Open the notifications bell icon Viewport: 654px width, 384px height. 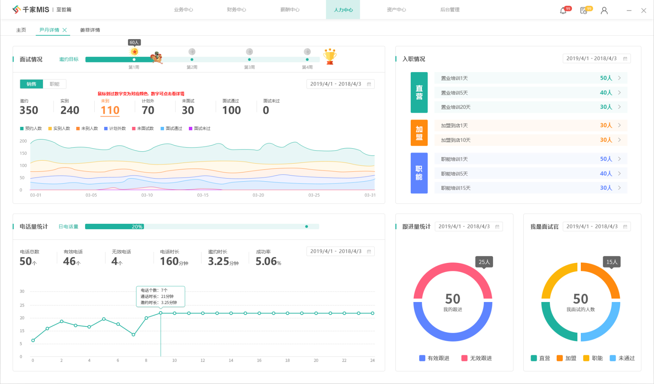pyautogui.click(x=563, y=11)
